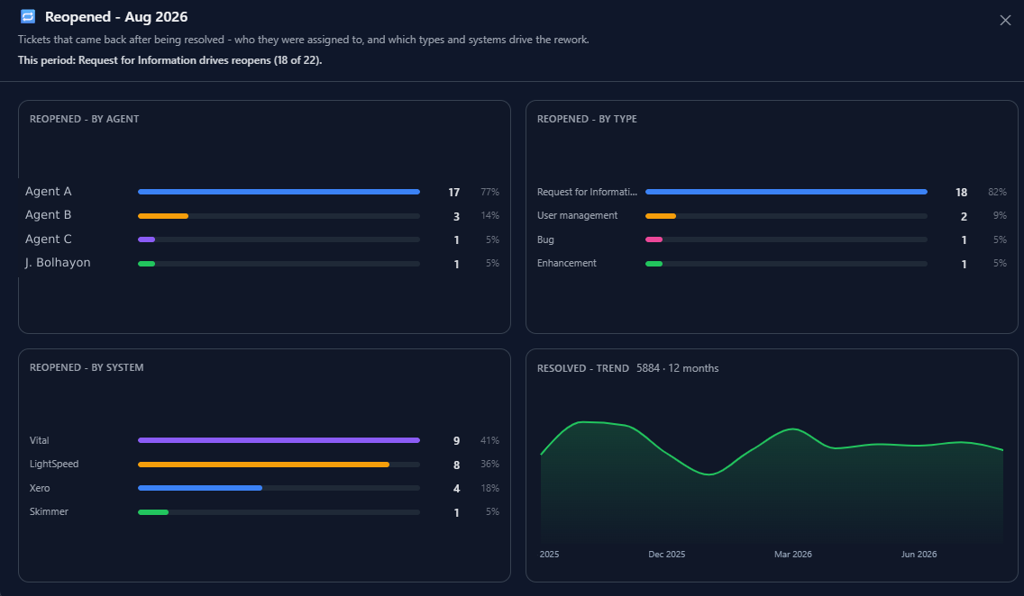This screenshot has width=1024, height=596.
Task: Select the Agent B name
Action: [49, 214]
